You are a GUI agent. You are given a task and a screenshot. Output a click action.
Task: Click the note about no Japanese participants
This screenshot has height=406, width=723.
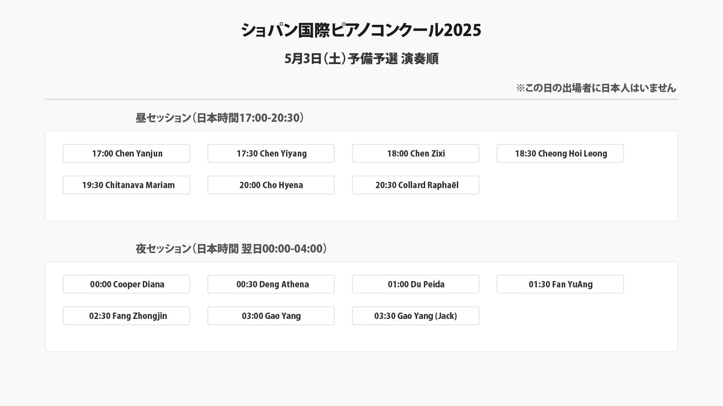tap(596, 88)
